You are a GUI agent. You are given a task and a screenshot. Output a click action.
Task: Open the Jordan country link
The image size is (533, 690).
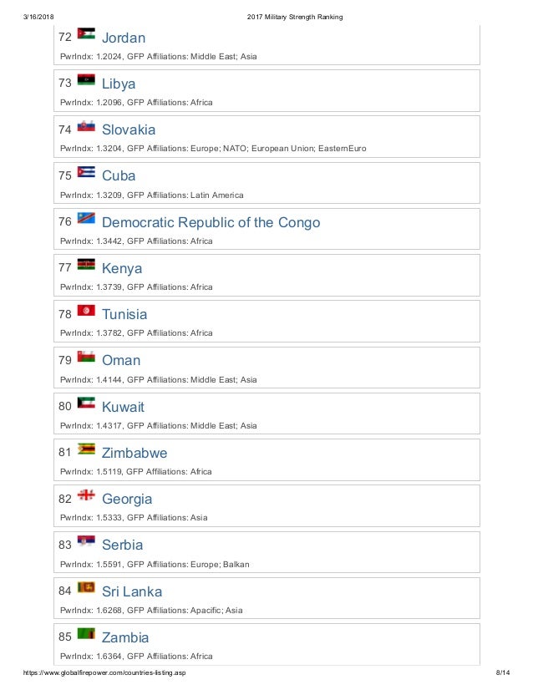124,38
